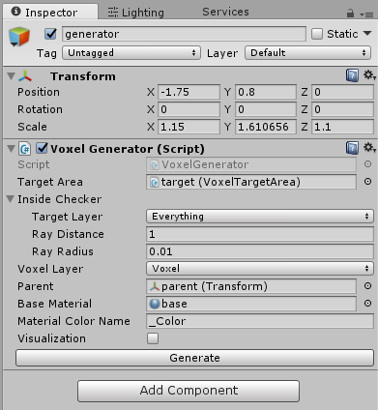Enable the Visualization checkbox

(153, 338)
